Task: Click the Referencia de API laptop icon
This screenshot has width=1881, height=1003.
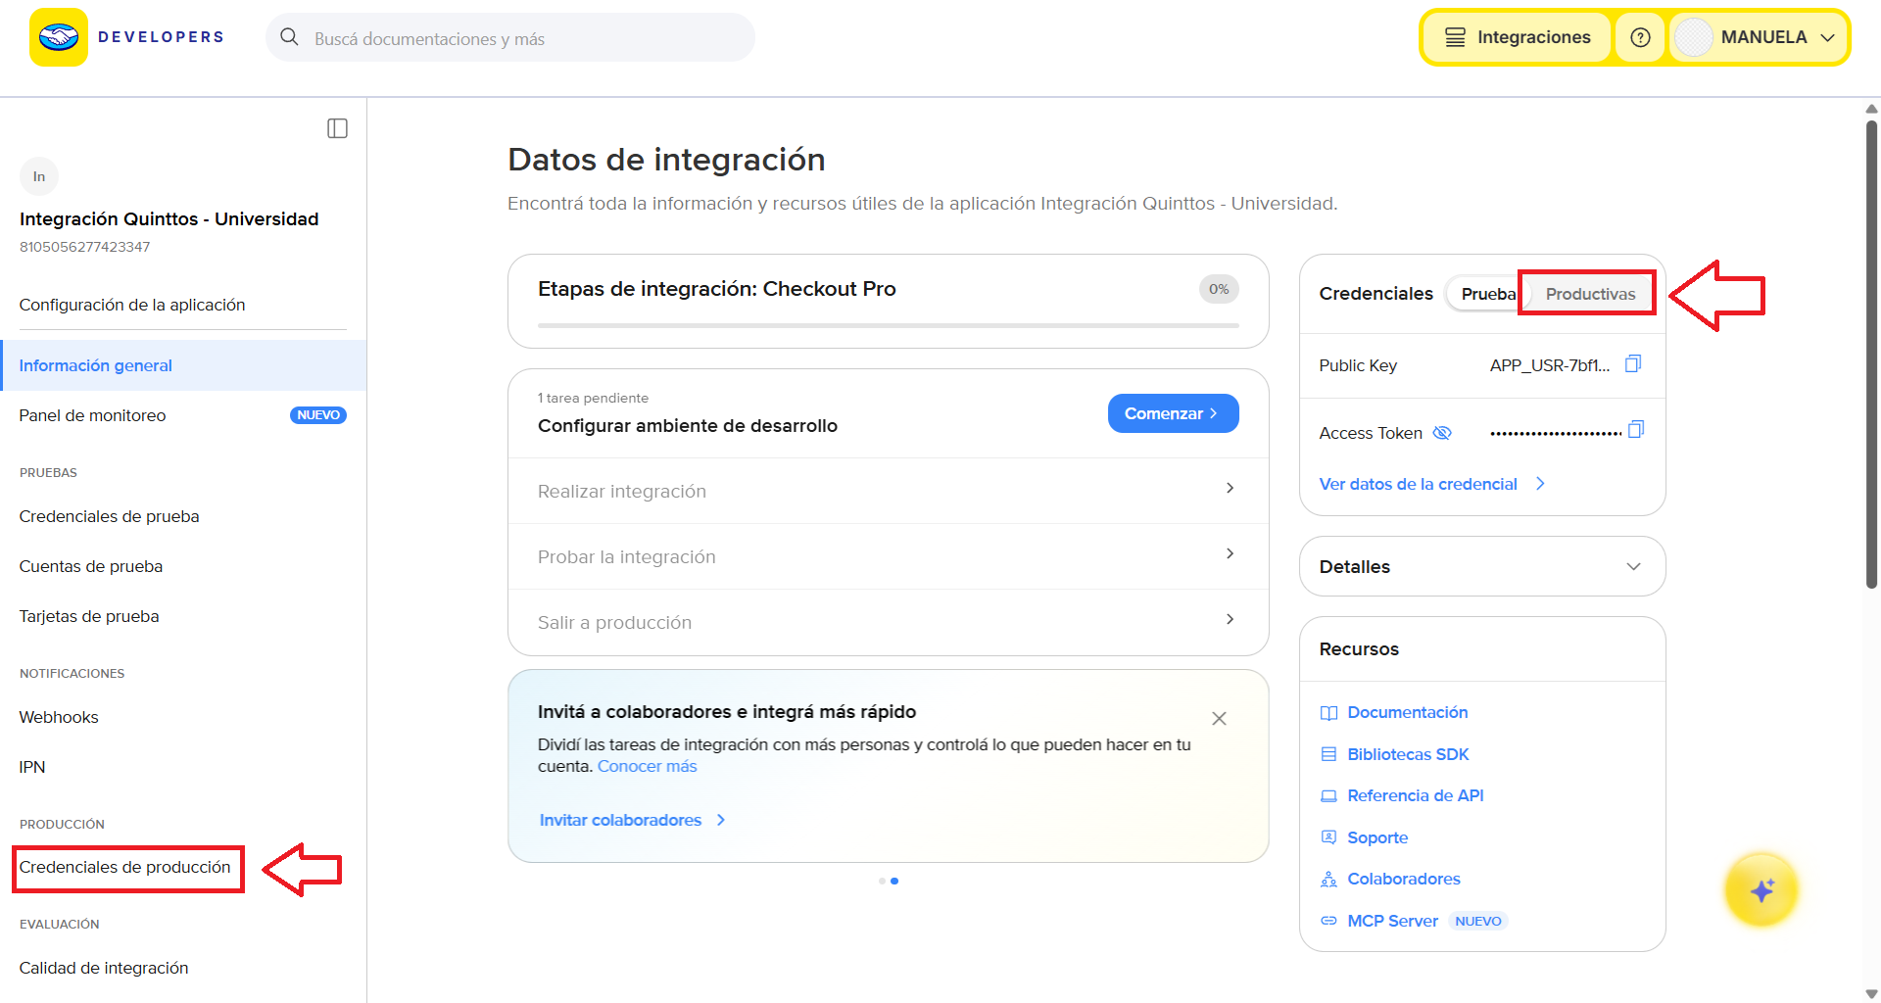Action: [x=1328, y=796]
